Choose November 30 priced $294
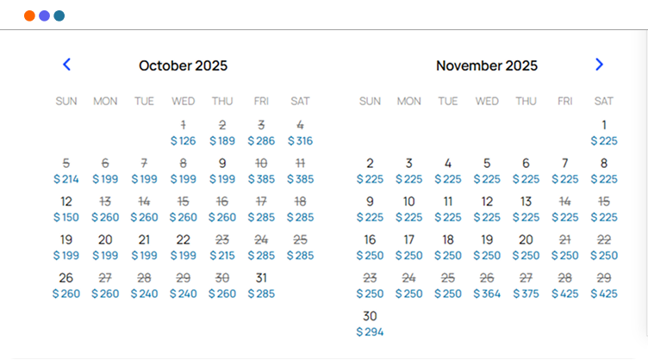Screen dimensions: 648x360 click(x=370, y=324)
